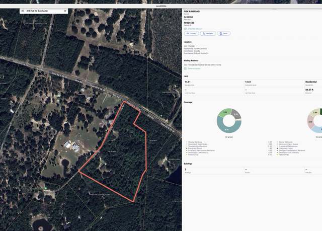322x231 pixels.
Task: Click the Add to project link icon
Action: click(x=186, y=29)
